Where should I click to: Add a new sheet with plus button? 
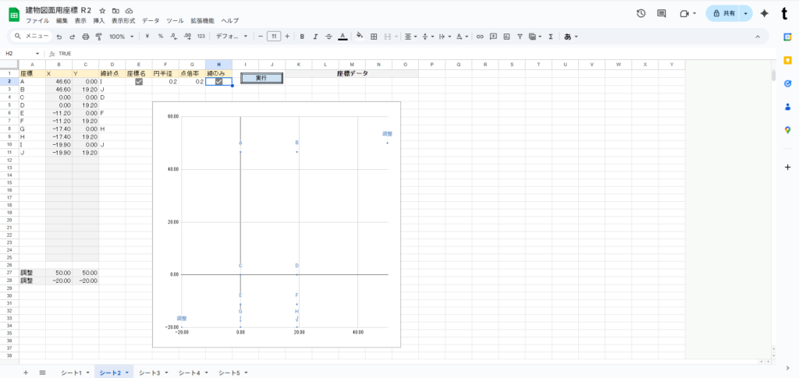coord(26,373)
